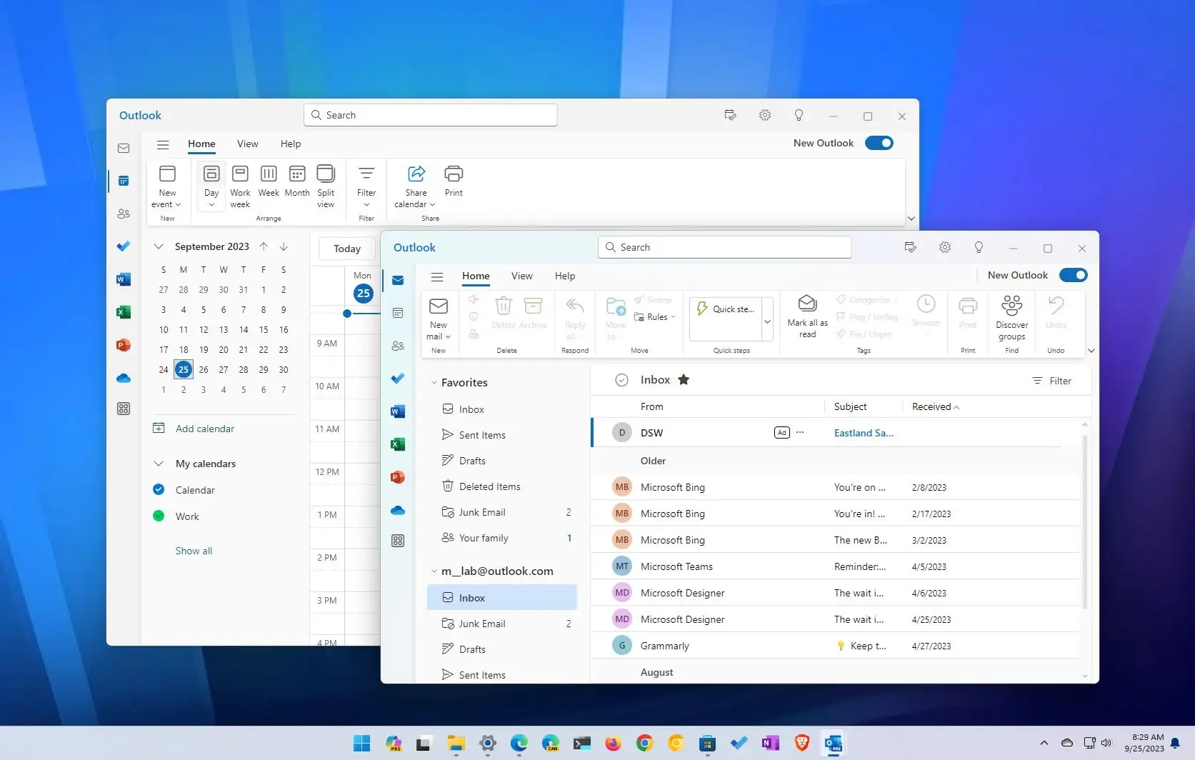
Task: Select Work week view in calendar ribbon
Action: pyautogui.click(x=240, y=185)
